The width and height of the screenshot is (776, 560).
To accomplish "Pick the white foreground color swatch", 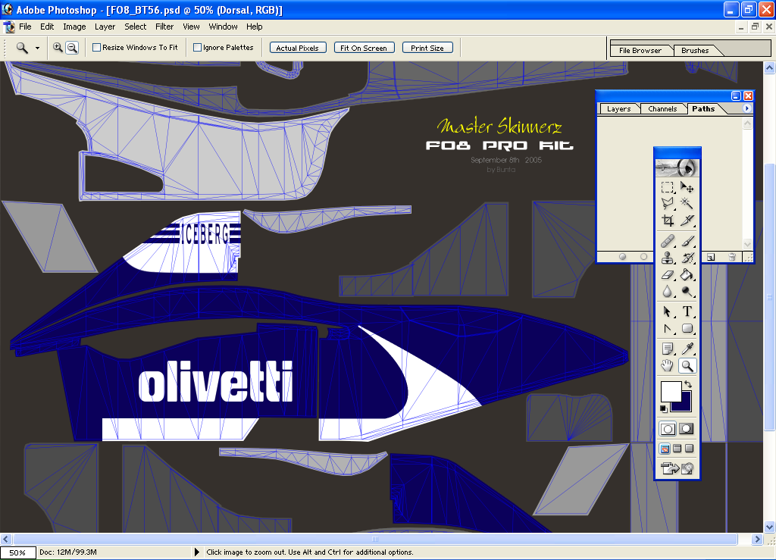I will pos(670,391).
